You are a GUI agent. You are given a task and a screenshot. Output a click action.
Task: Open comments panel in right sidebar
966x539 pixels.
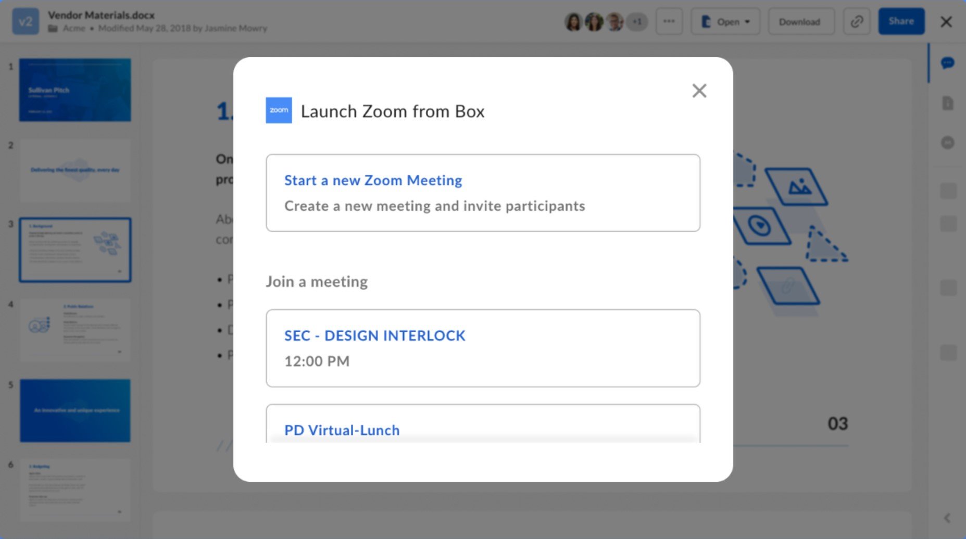(947, 63)
